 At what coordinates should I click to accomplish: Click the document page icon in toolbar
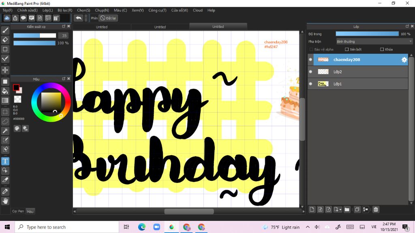tap(40, 18)
